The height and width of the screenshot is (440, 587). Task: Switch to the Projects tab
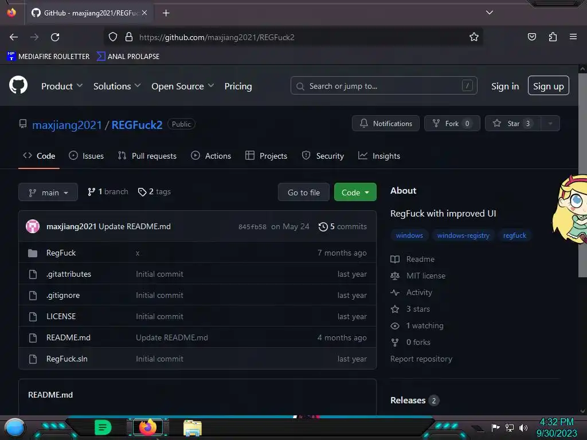coord(266,156)
